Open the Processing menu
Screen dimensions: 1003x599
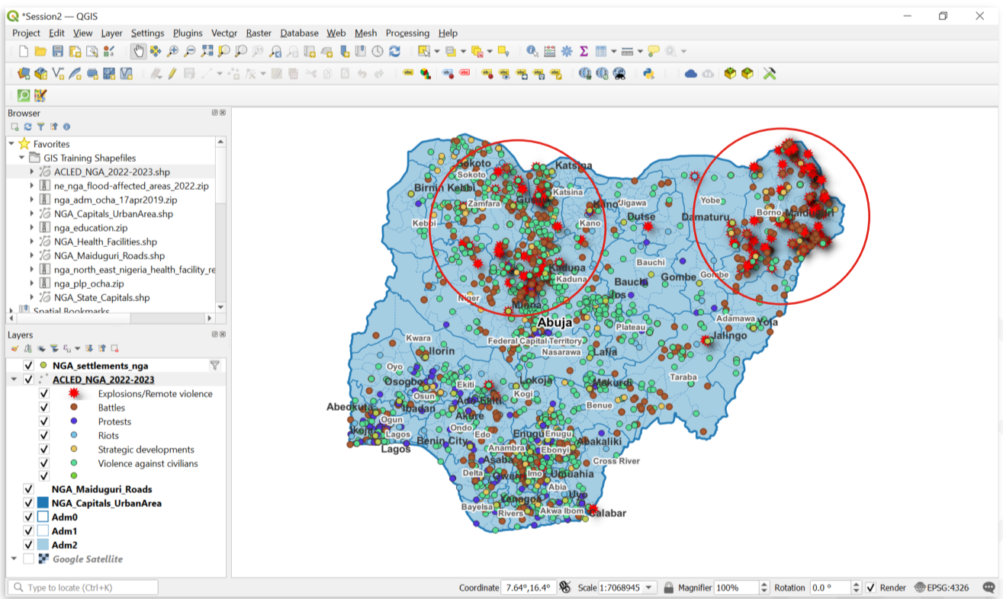[x=407, y=33]
